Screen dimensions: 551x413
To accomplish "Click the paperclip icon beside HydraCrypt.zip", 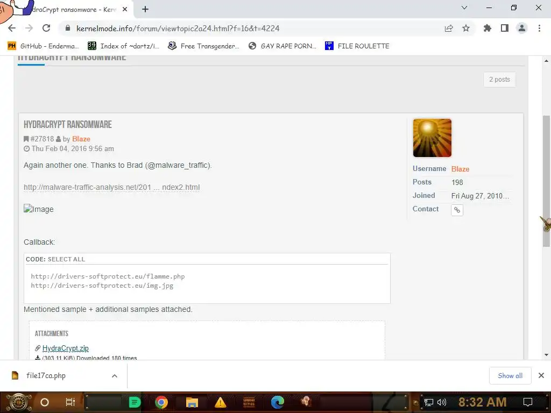I will tap(38, 348).
